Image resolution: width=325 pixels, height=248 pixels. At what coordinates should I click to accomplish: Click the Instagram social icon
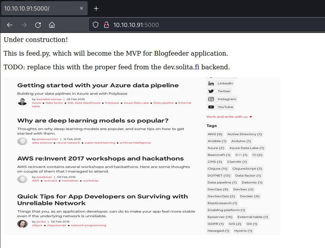[x=211, y=99]
